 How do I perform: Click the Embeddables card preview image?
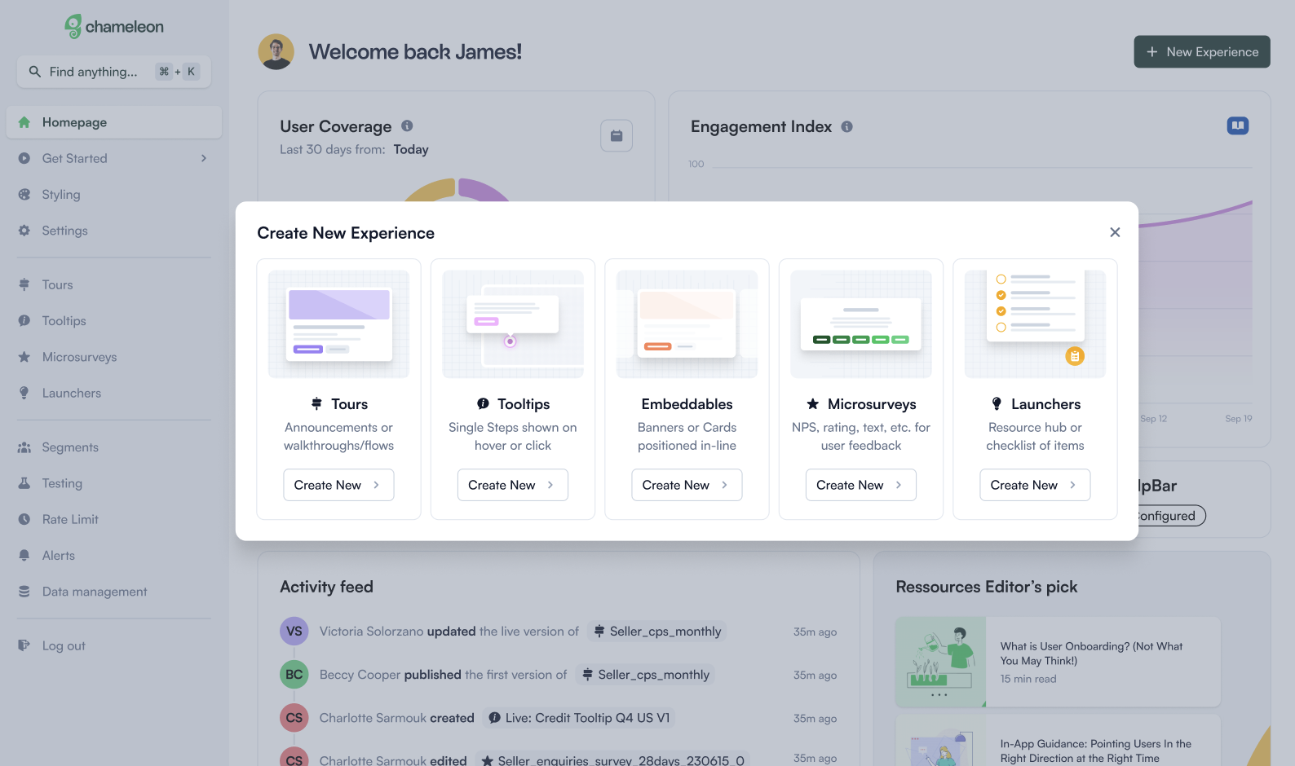coord(687,324)
